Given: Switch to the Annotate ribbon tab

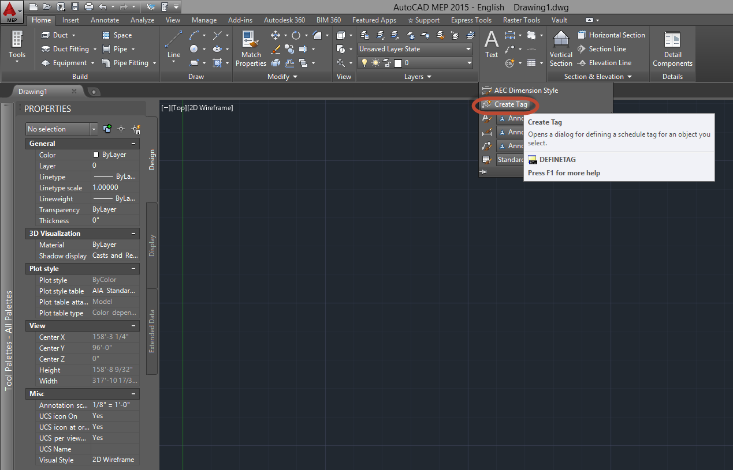Looking at the screenshot, I should click(x=105, y=20).
